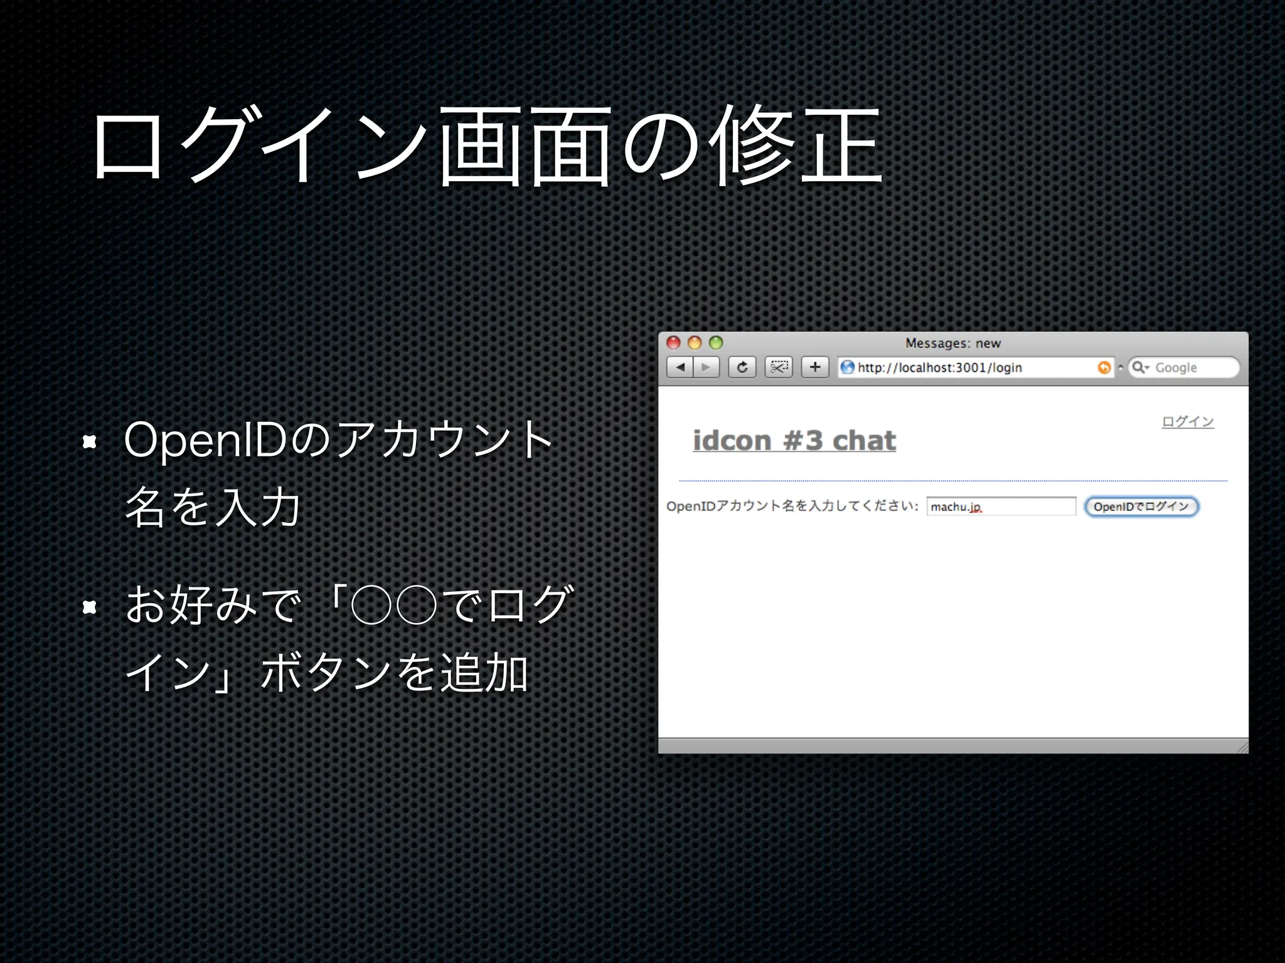1285x963 pixels.
Task: Click the 'OpenIDでログイン' button
Action: click(1141, 507)
